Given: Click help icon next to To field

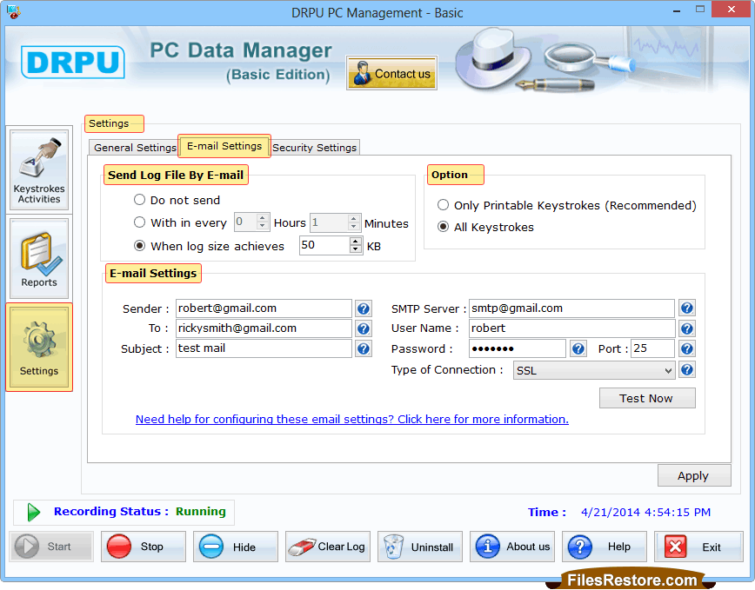Looking at the screenshot, I should pyautogui.click(x=364, y=328).
